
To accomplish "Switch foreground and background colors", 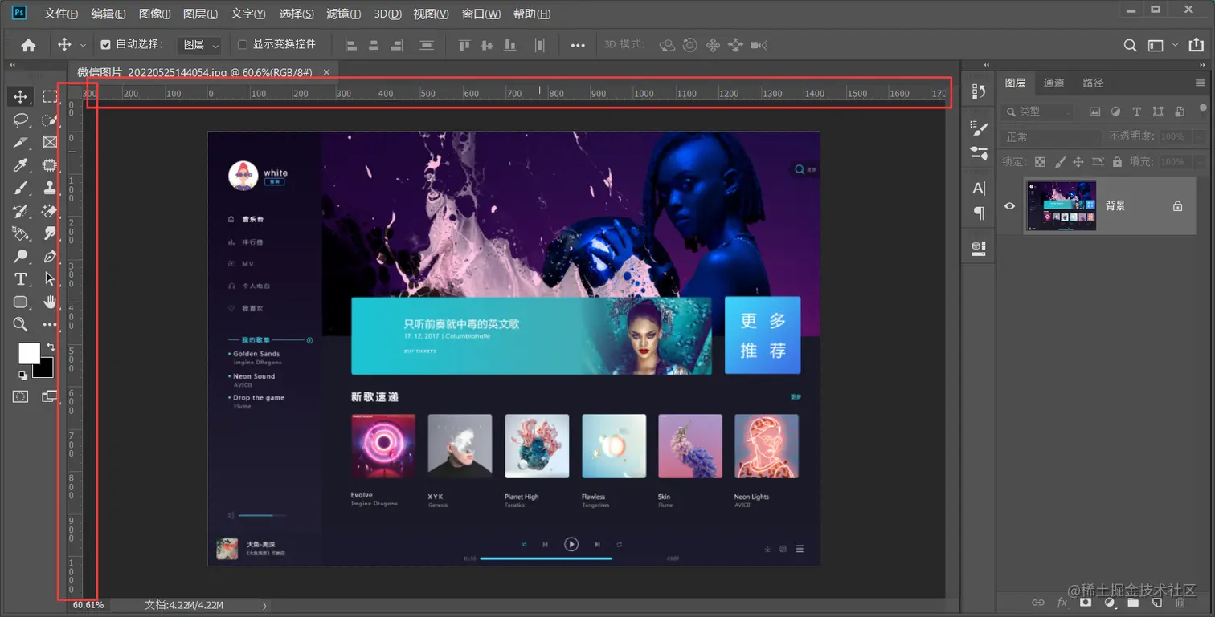I will [50, 347].
